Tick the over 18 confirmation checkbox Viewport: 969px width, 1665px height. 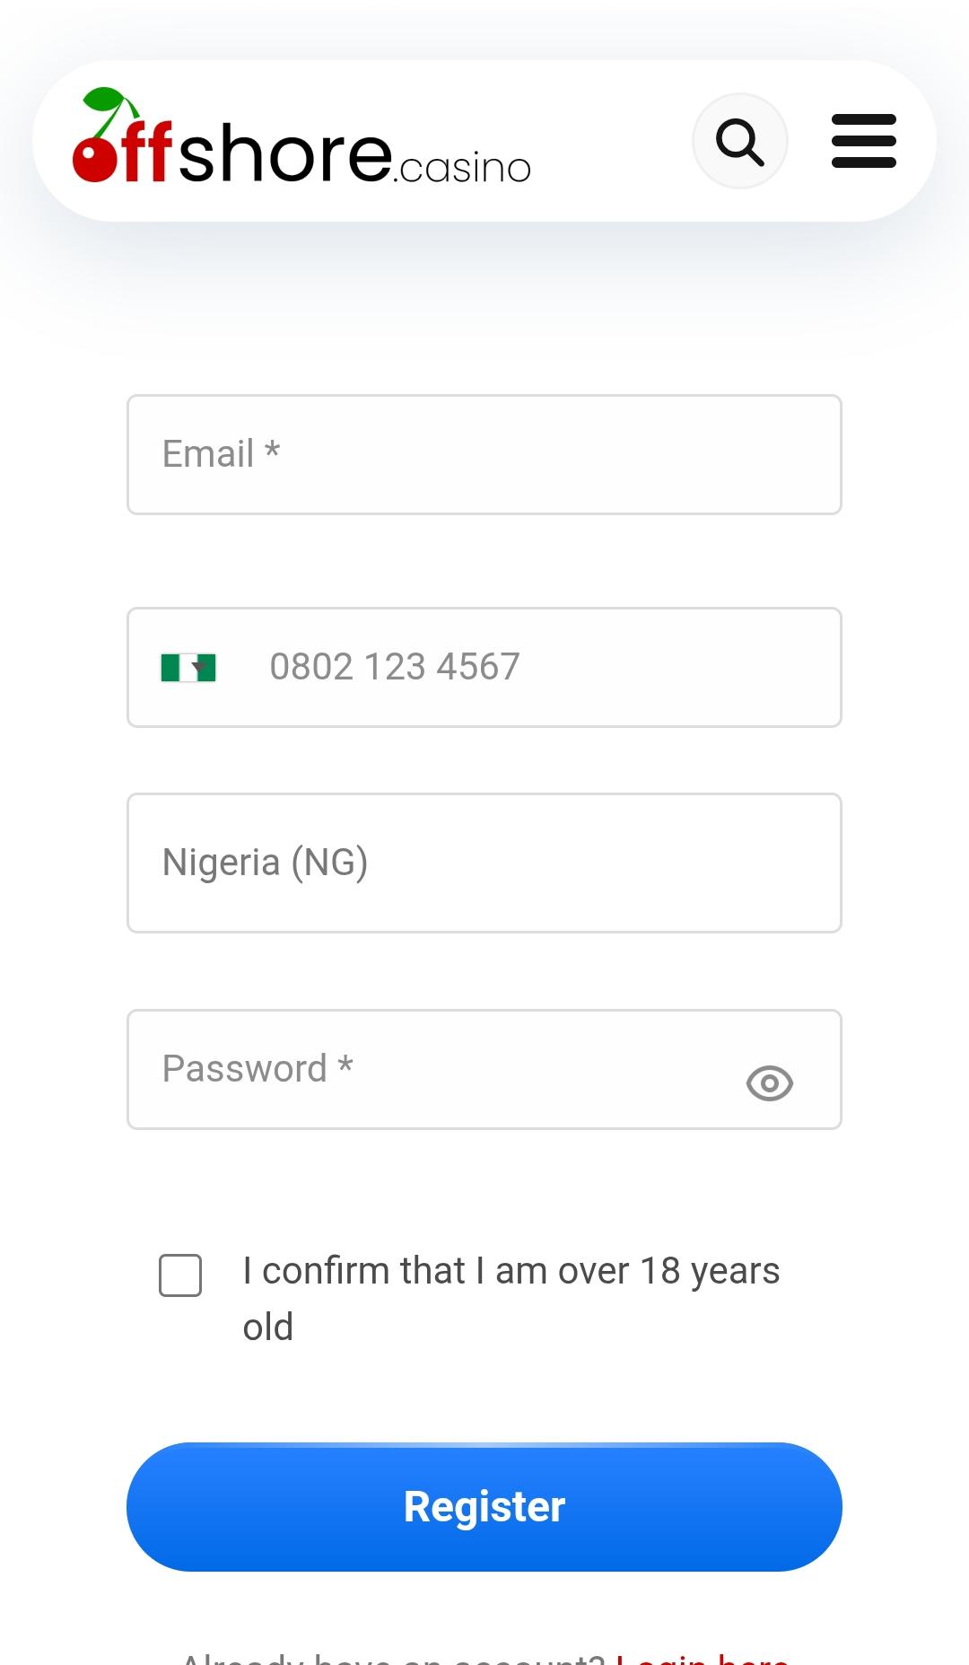click(x=180, y=1275)
